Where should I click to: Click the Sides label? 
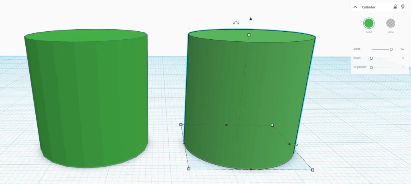point(357,49)
